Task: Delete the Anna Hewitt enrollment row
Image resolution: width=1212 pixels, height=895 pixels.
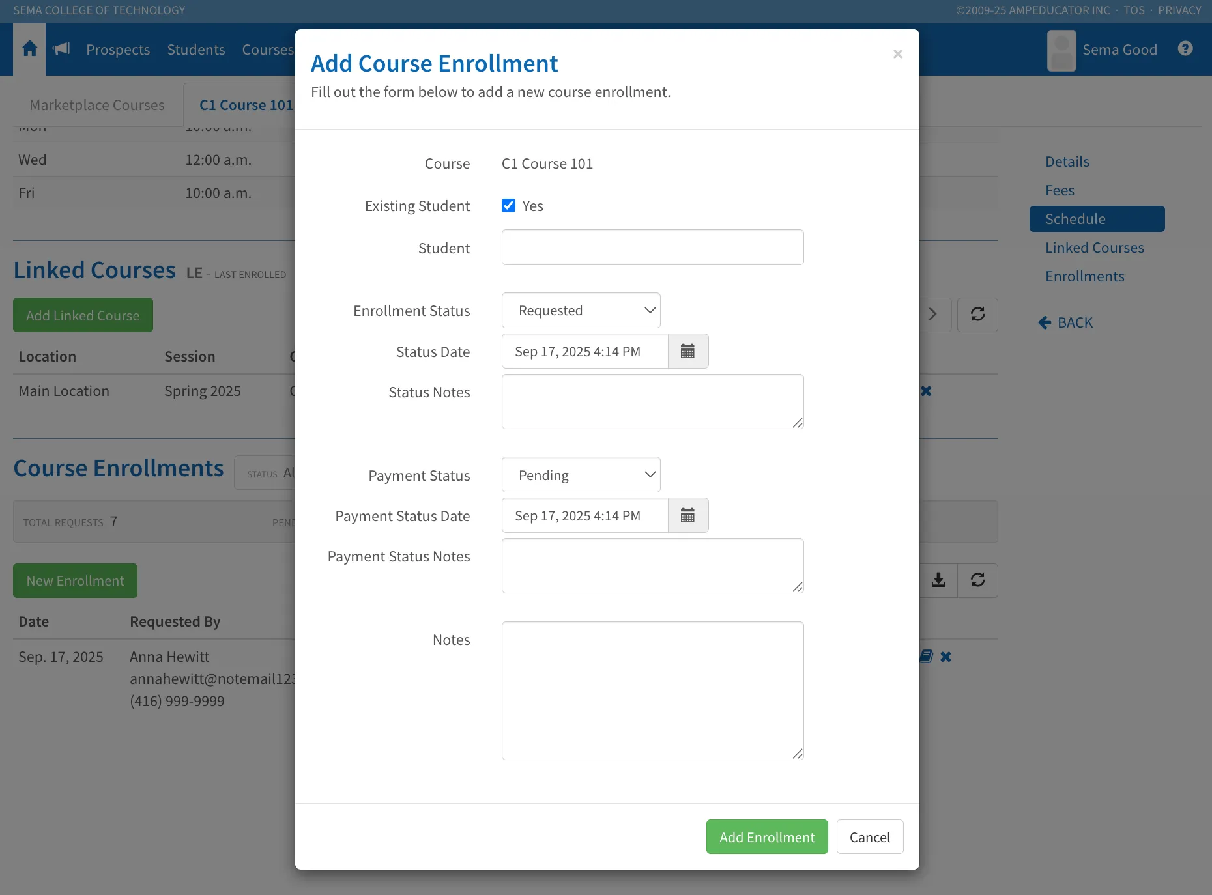Action: coord(945,657)
